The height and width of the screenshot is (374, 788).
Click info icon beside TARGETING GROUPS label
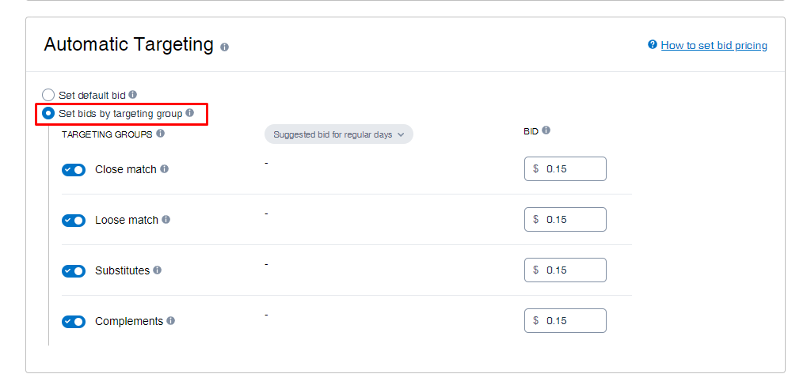[160, 134]
